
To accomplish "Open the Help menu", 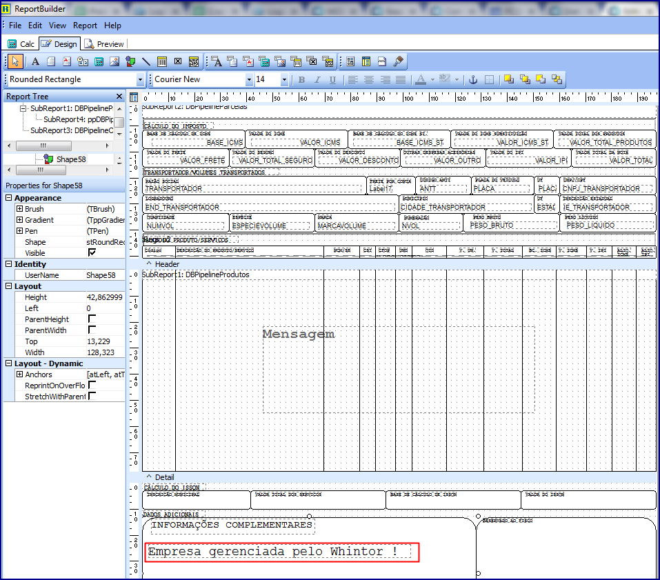I will point(113,26).
